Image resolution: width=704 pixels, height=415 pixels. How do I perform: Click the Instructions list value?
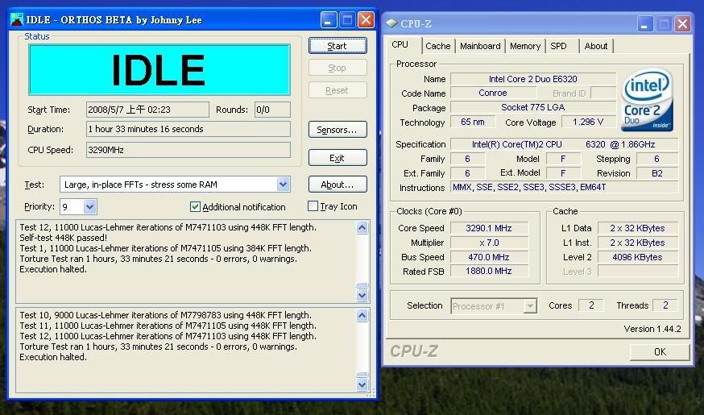pos(564,187)
